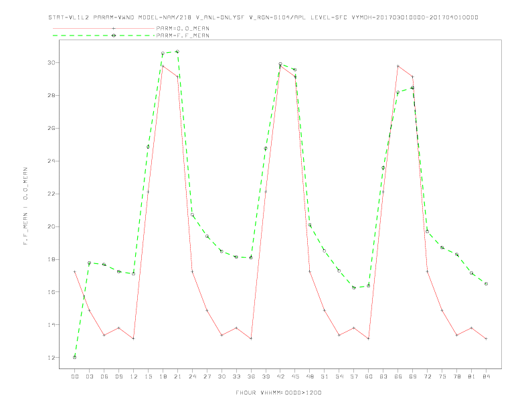The height and width of the screenshot is (410, 530).
Task: Click y-axis tick label 28
Action: (x=51, y=95)
